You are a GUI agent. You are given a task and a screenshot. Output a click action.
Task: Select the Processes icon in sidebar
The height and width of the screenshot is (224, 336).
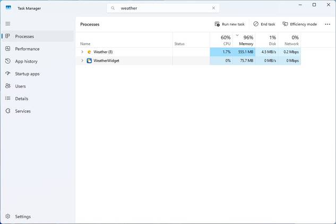pyautogui.click(x=8, y=36)
